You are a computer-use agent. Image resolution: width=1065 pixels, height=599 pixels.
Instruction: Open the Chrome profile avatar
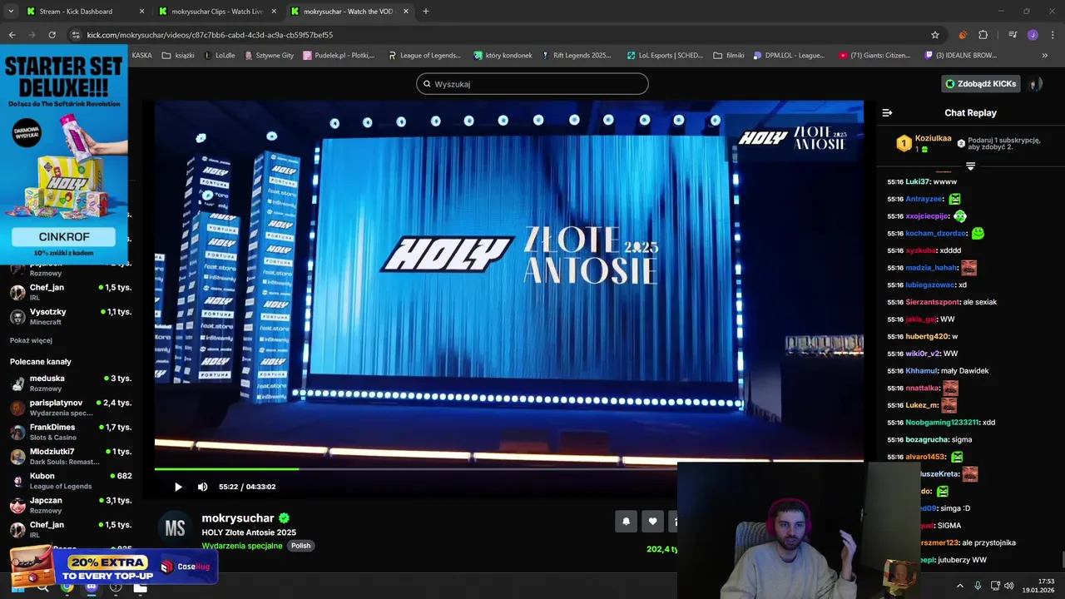coord(1033,35)
